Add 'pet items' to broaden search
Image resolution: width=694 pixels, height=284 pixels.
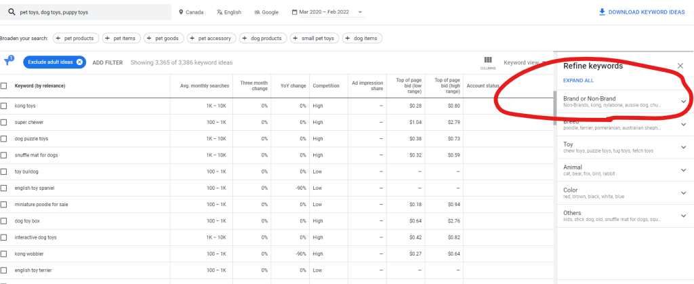tap(121, 39)
